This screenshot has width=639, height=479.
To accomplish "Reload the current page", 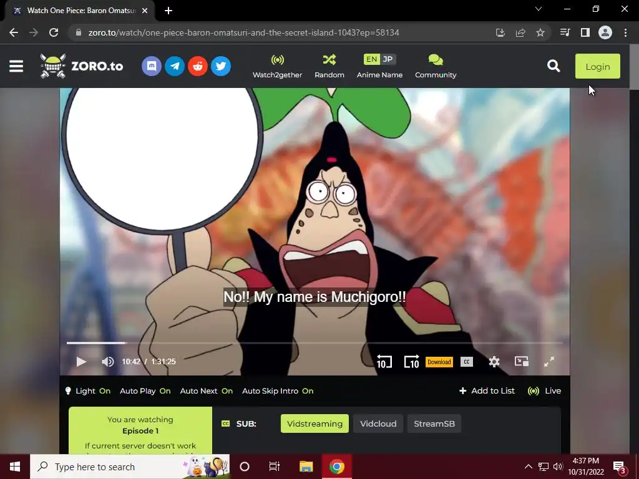I will [54, 32].
